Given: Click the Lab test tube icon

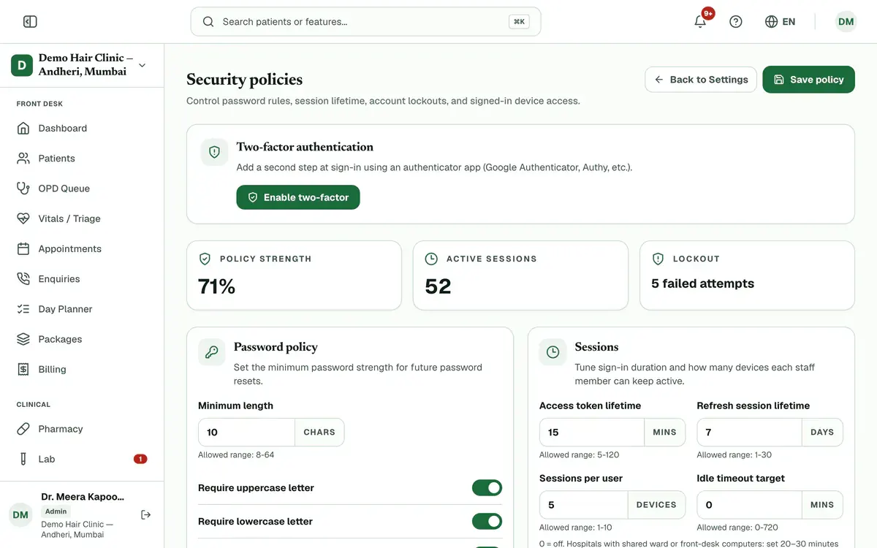Looking at the screenshot, I should point(23,459).
